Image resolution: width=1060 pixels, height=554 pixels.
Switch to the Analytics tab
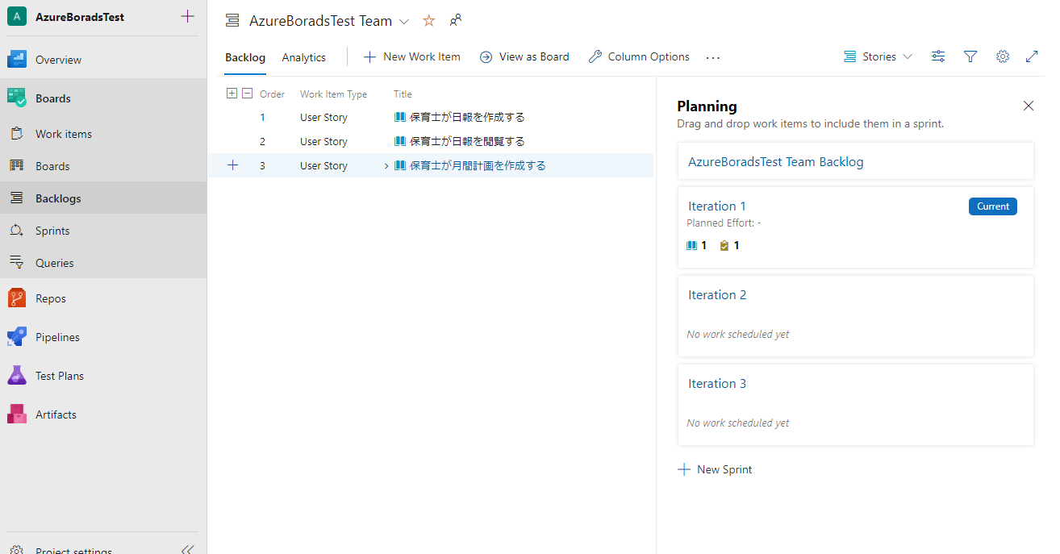(304, 57)
